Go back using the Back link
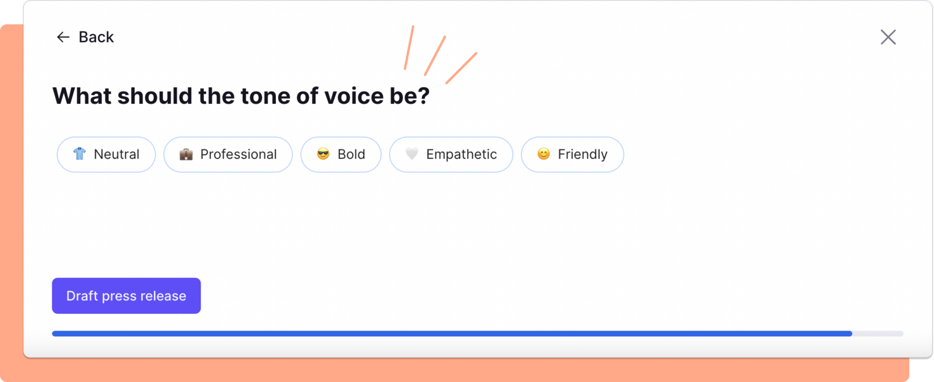Viewport: 934px width, 382px height. (x=87, y=37)
